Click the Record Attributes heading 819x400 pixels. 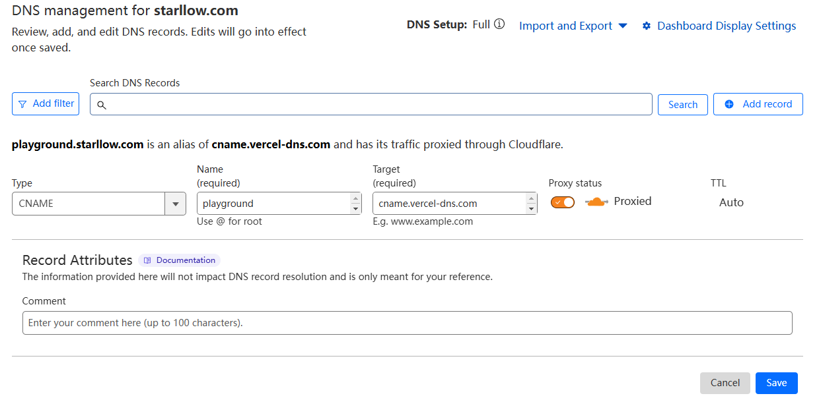pos(77,260)
